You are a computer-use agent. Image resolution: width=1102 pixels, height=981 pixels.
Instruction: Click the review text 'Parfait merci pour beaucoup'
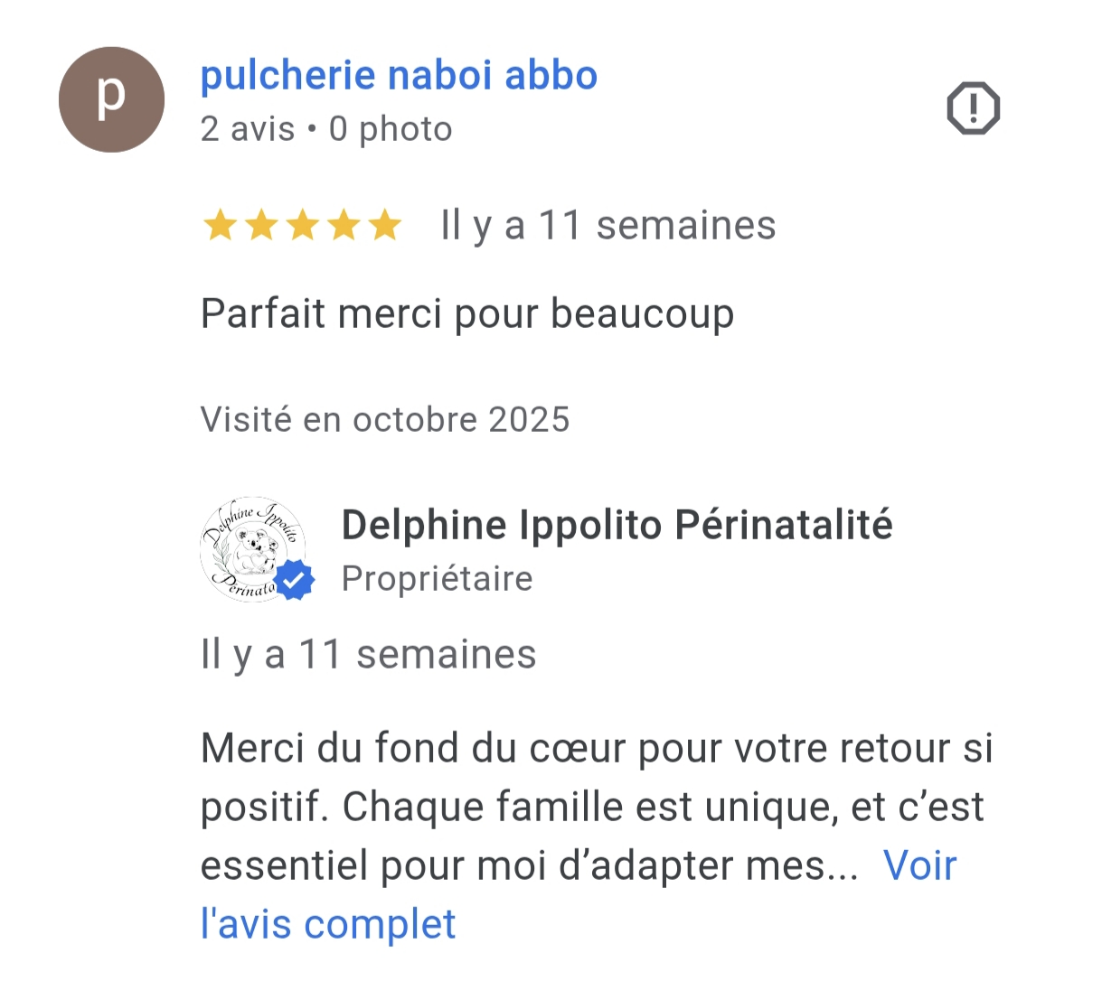[x=466, y=314]
